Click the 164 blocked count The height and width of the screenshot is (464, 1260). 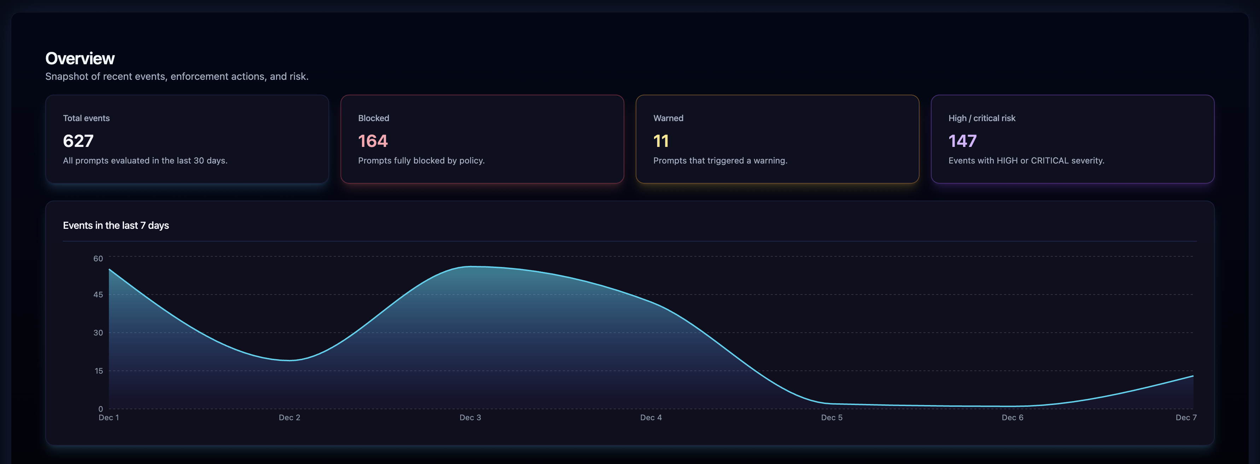click(x=373, y=141)
